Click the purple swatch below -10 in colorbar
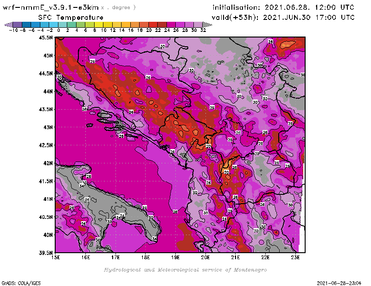Screen dimensions: 371x286 pos(17,25)
